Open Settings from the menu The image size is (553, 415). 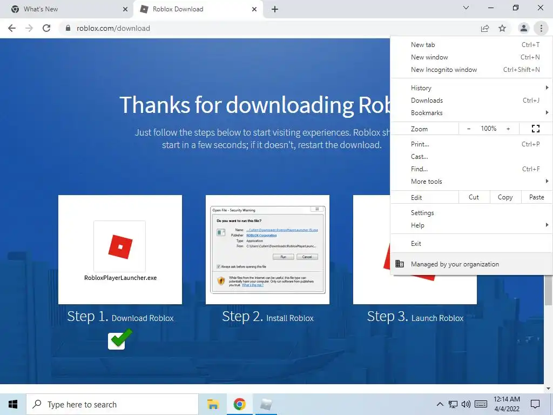coord(471,212)
